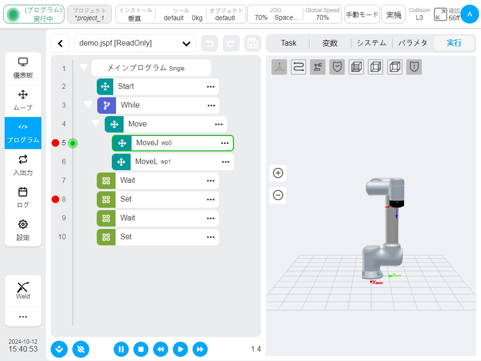This screenshot has height=361, width=481.
Task: Collapse the メインプログラム tree node
Action: click(84, 67)
